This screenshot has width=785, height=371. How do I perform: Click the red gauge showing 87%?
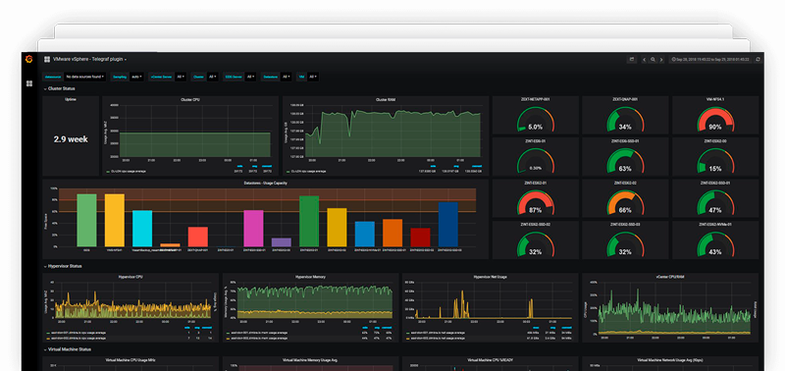pos(535,203)
